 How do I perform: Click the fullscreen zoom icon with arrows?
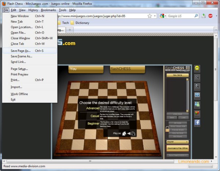(x=197, y=95)
